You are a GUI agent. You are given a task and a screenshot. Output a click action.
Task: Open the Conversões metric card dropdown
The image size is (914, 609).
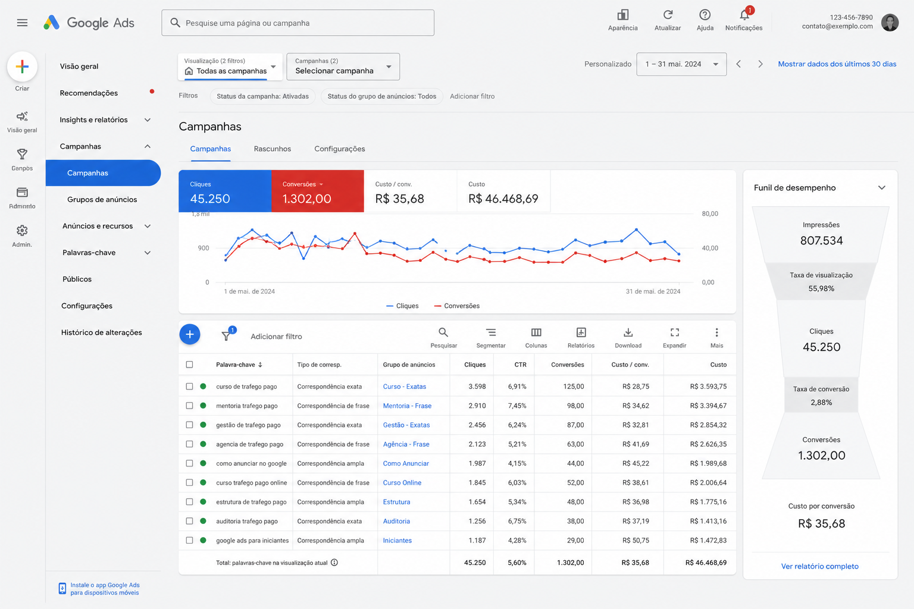pyautogui.click(x=321, y=184)
